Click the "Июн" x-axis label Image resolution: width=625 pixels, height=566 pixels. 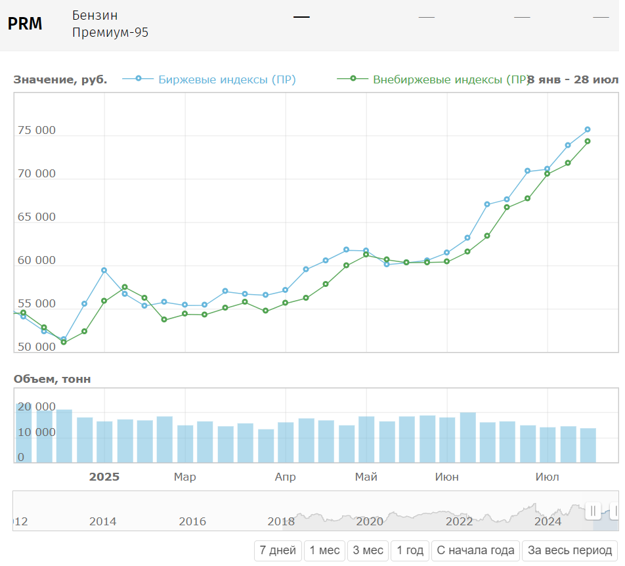tap(447, 477)
